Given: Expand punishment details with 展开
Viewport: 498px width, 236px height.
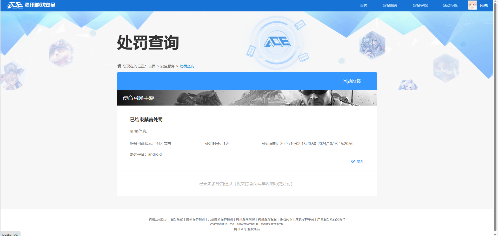Looking at the screenshot, I should click(x=357, y=161).
